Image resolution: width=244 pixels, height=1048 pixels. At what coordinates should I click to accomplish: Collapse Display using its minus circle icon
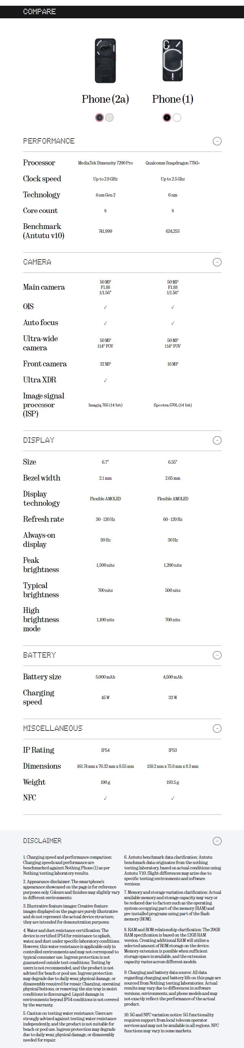(x=217, y=440)
